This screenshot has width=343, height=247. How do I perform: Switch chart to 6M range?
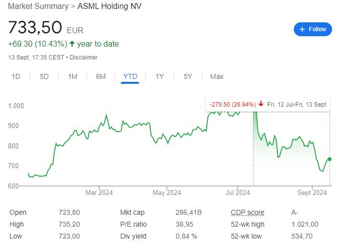[101, 76]
